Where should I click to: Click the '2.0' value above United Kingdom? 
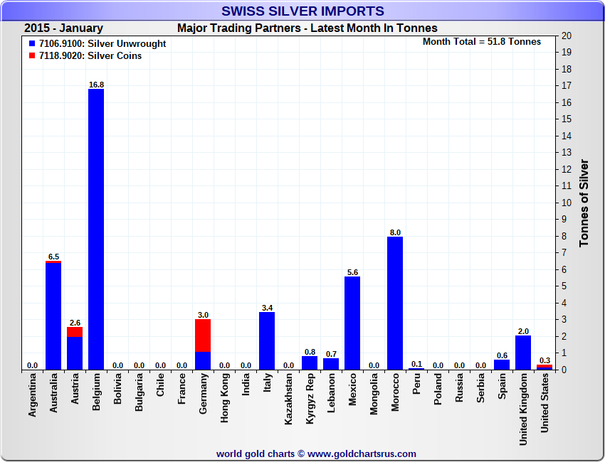tap(523, 331)
